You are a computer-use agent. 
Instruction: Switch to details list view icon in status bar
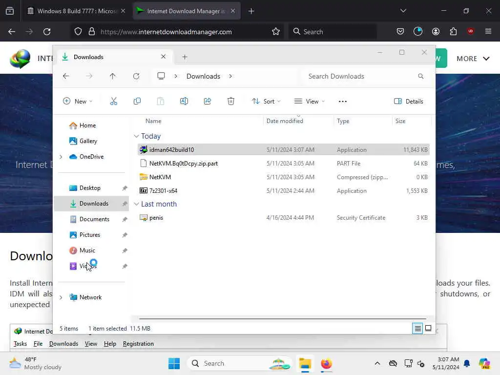coord(417,328)
